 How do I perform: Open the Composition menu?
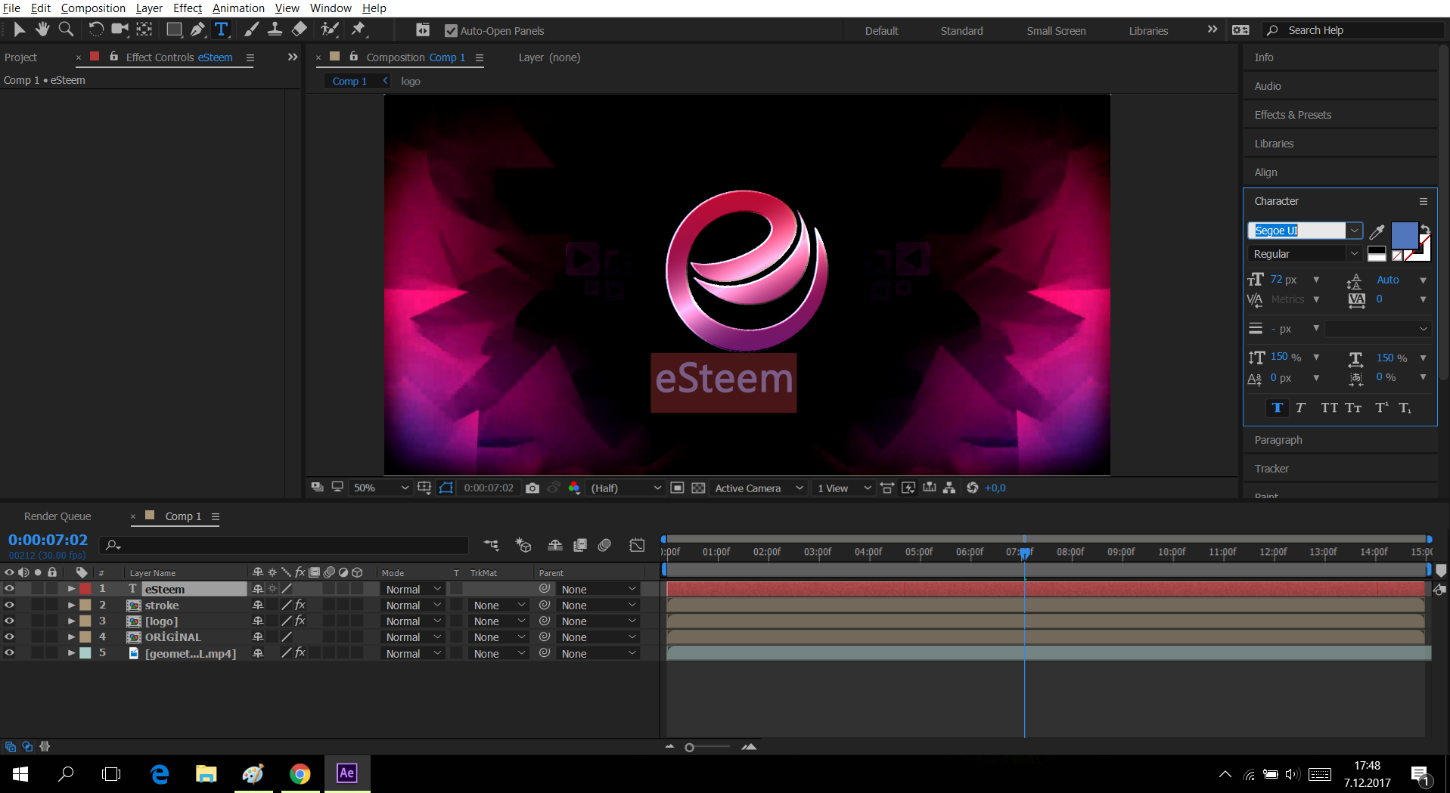pos(93,8)
